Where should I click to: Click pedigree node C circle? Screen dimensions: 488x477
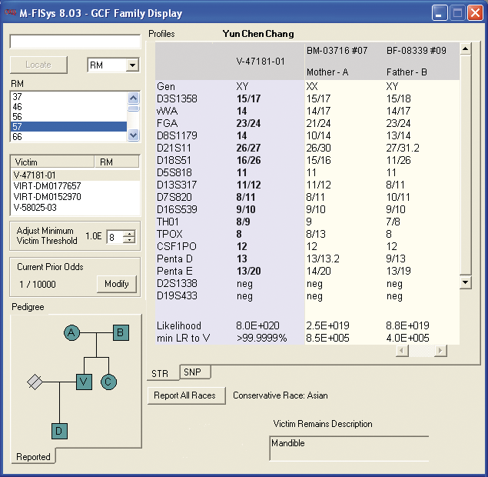point(108,381)
